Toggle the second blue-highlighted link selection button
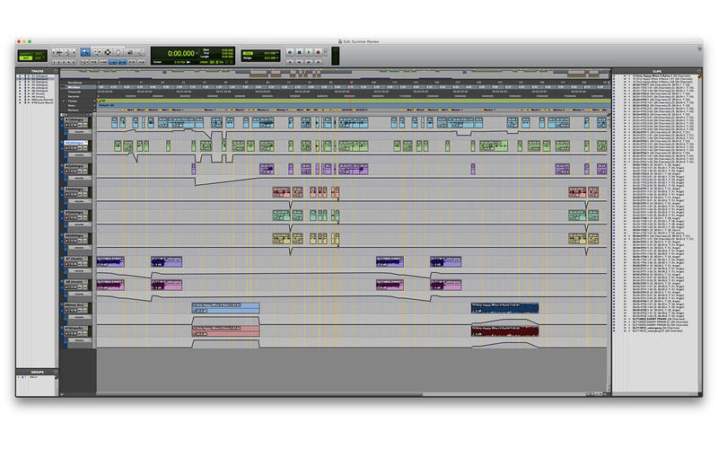The height and width of the screenshot is (449, 718). (x=122, y=62)
